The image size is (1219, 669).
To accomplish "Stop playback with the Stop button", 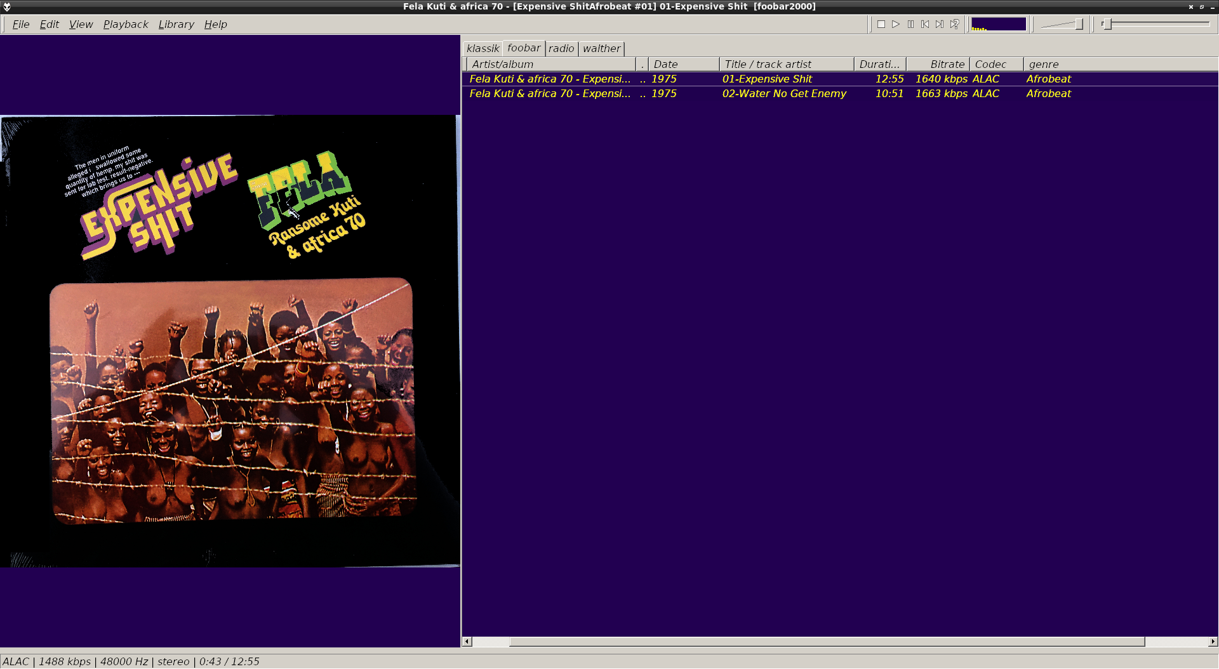I will pos(881,24).
